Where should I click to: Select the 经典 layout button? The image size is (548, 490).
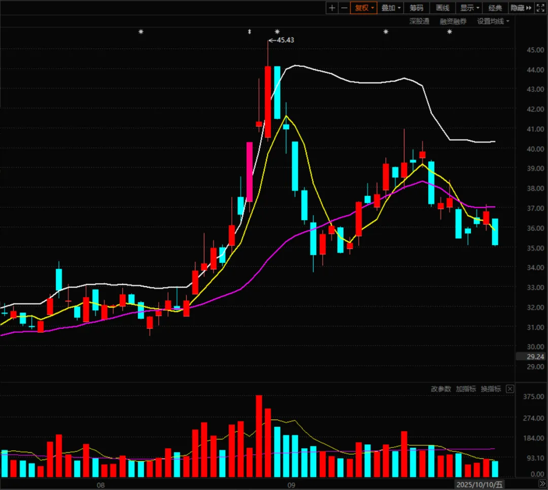(x=495, y=8)
